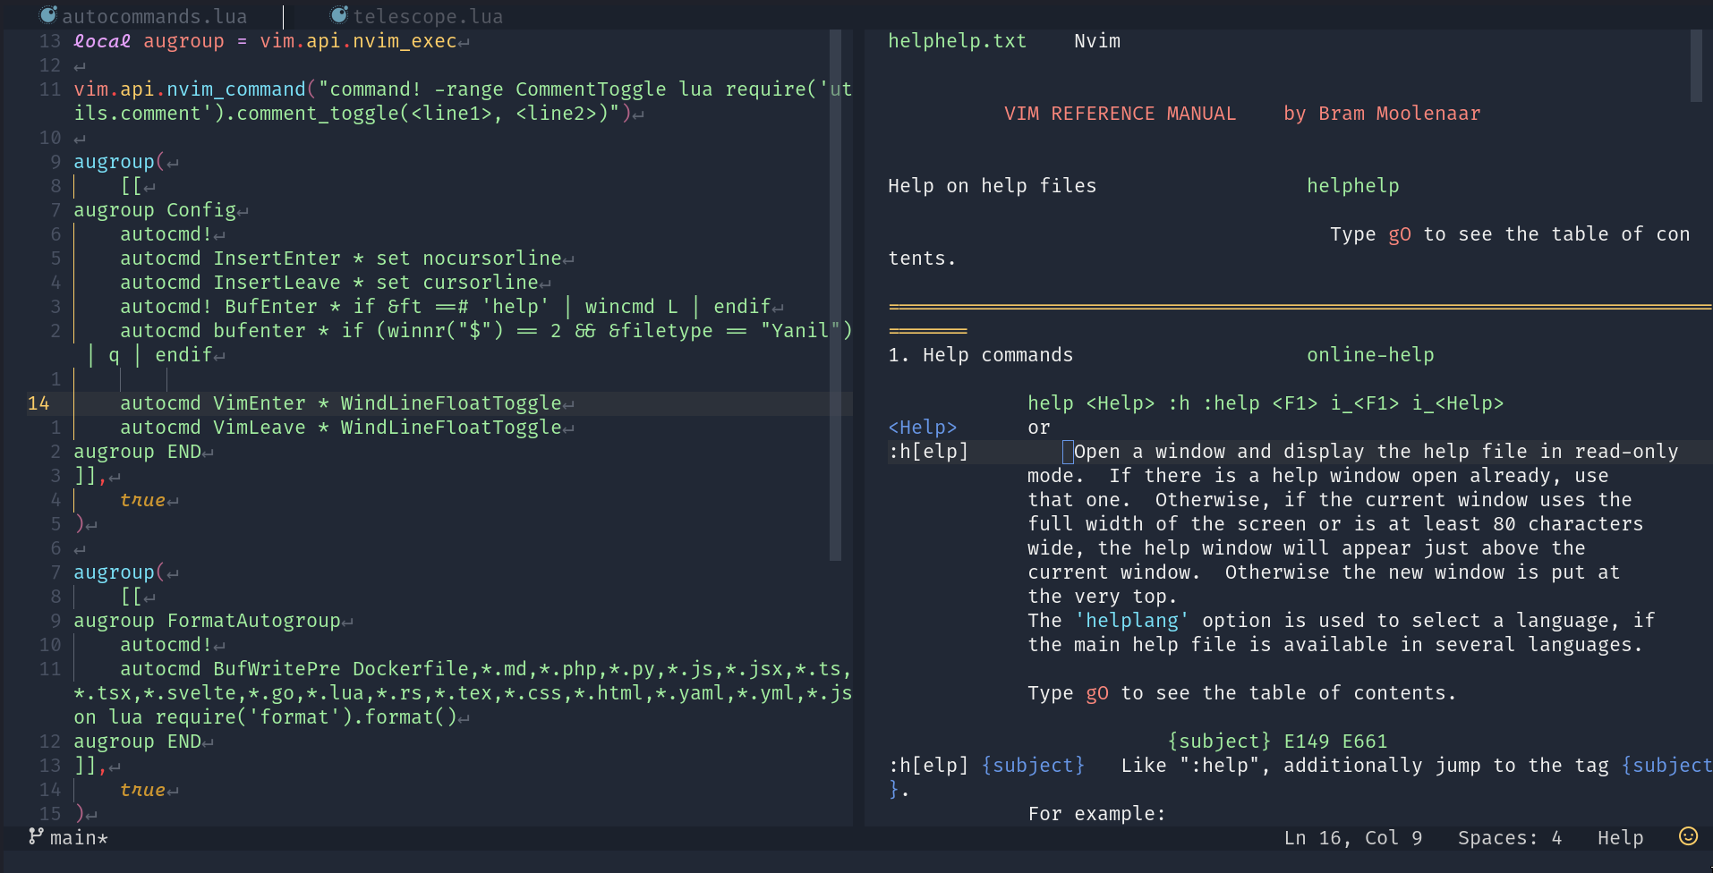Click the 'augroup Config' line
1713x873 pixels.
click(x=155, y=210)
